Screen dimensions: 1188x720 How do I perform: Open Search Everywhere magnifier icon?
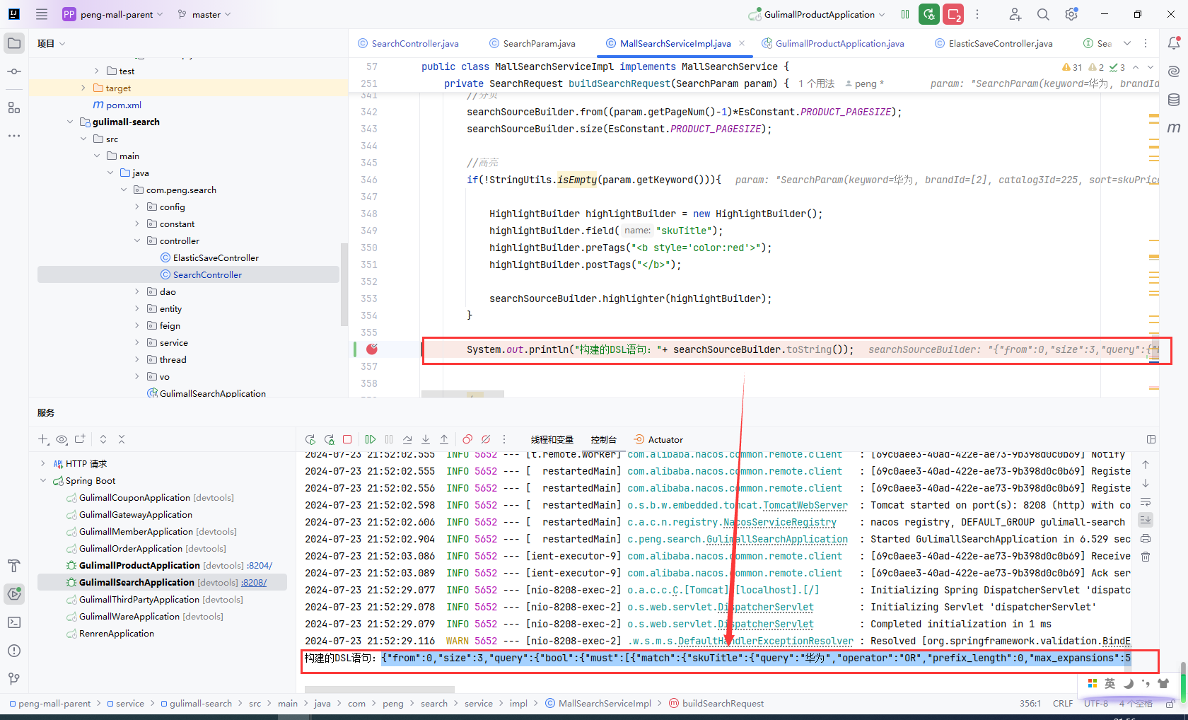[x=1043, y=14]
